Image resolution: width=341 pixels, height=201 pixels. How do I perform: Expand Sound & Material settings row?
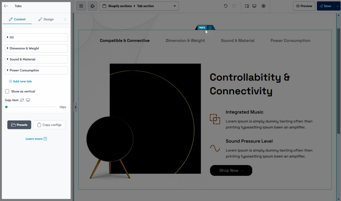(x=36, y=59)
